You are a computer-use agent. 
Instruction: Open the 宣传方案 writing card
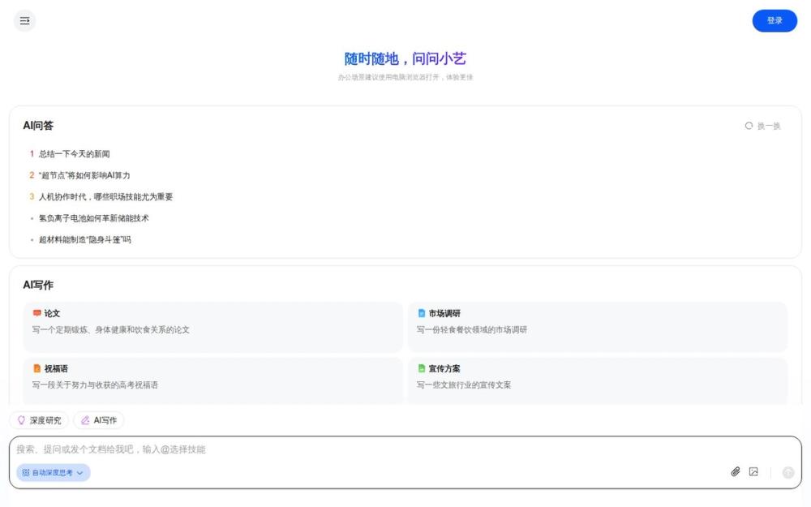pyautogui.click(x=598, y=380)
